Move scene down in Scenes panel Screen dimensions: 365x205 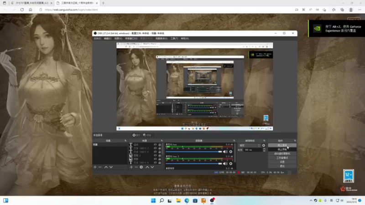pos(111,167)
